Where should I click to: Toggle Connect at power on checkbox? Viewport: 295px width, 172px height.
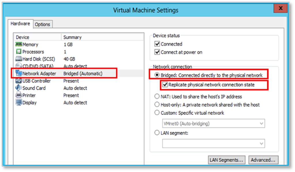(x=157, y=52)
